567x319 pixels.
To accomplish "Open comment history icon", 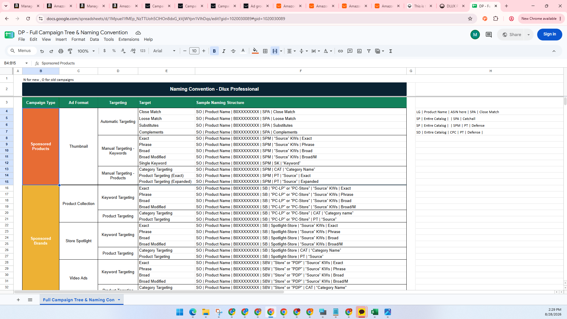I will tap(489, 35).
